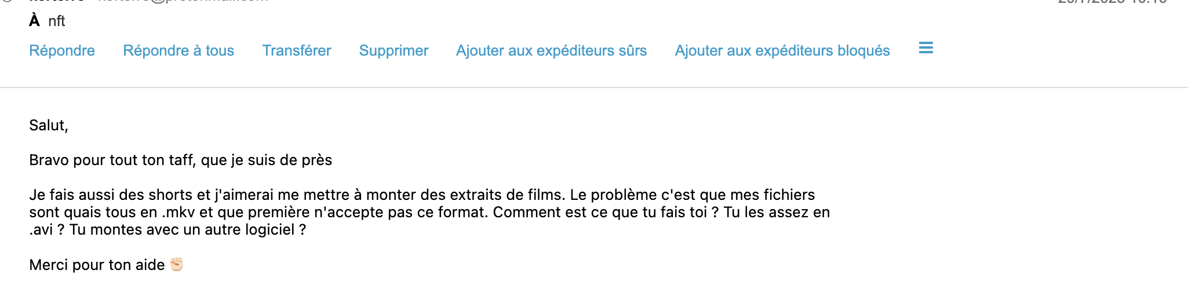Click the Merci pour ton aide text
The image size is (1188, 292).
[x=97, y=265]
